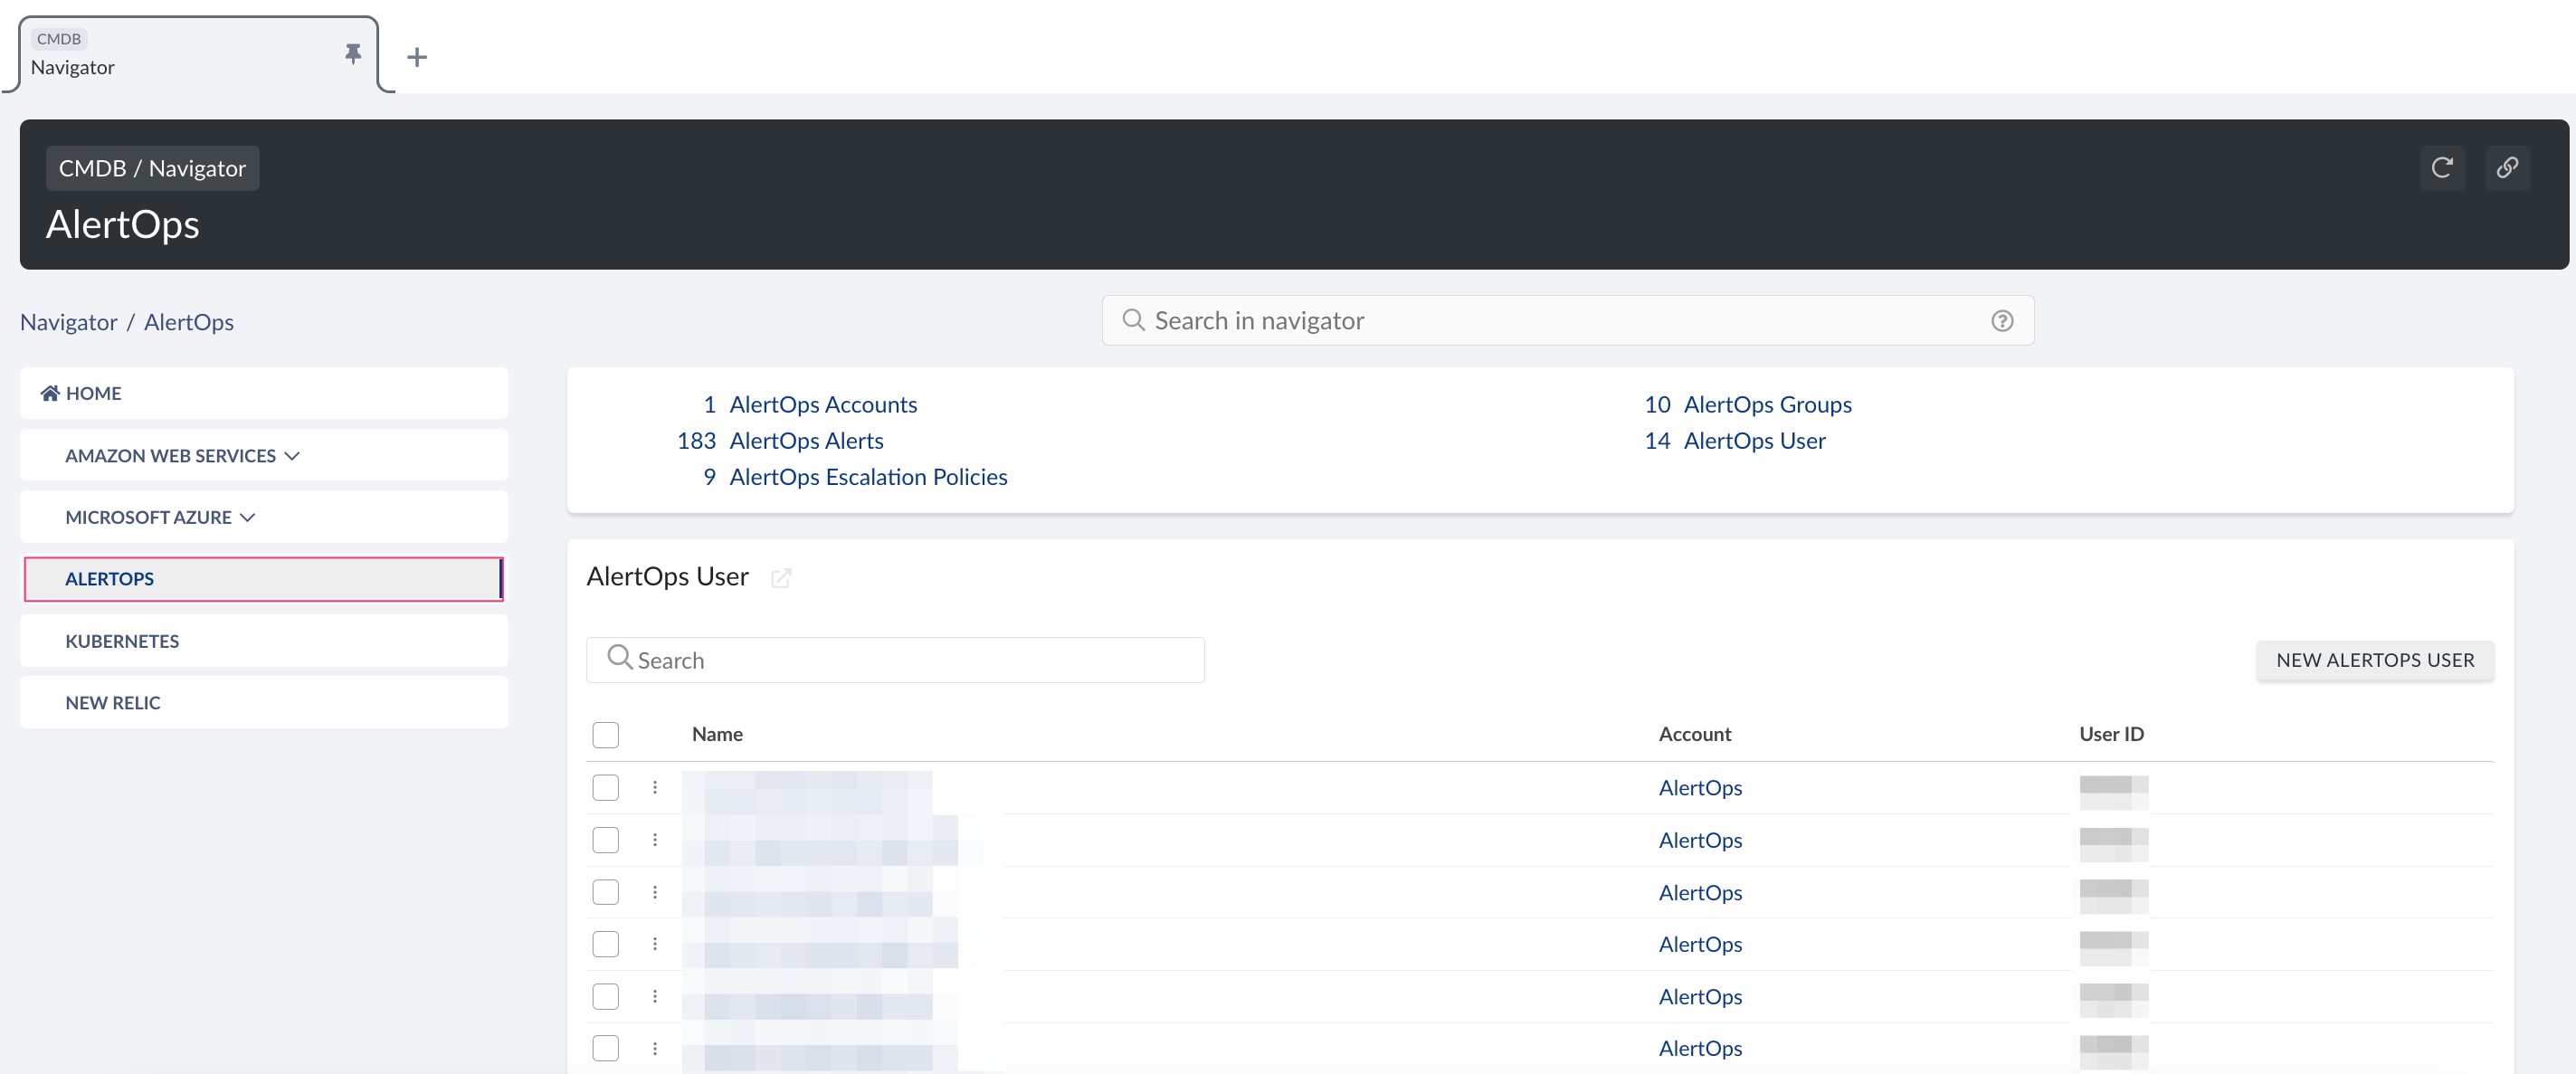Click the count 9 beside Escalation Policies
The image size is (2576, 1074).
coord(709,477)
